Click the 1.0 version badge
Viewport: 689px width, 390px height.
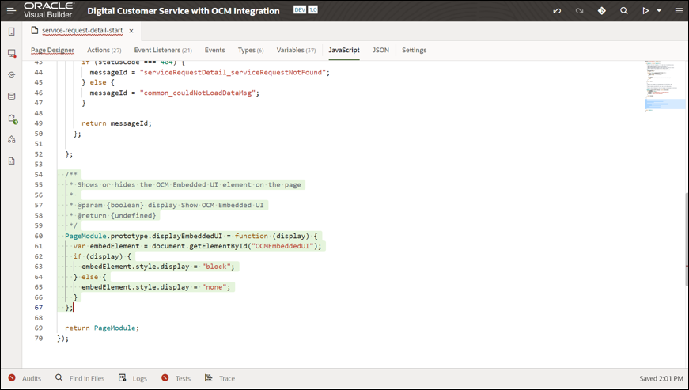click(x=312, y=9)
